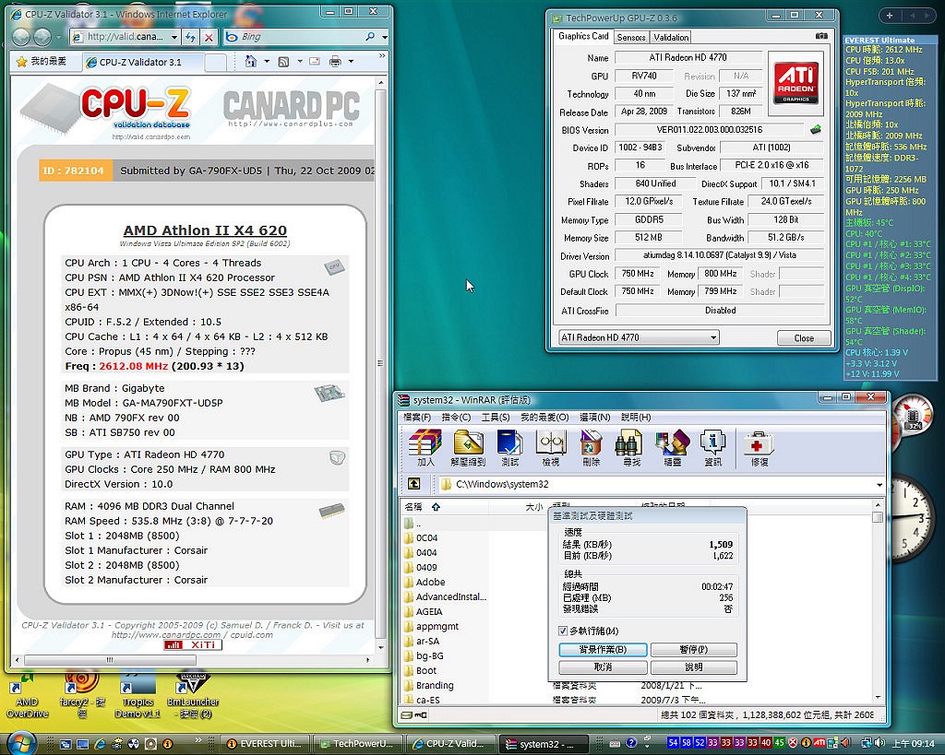
Task: Click the IE page vertical scrollbar
Action: click(x=380, y=364)
